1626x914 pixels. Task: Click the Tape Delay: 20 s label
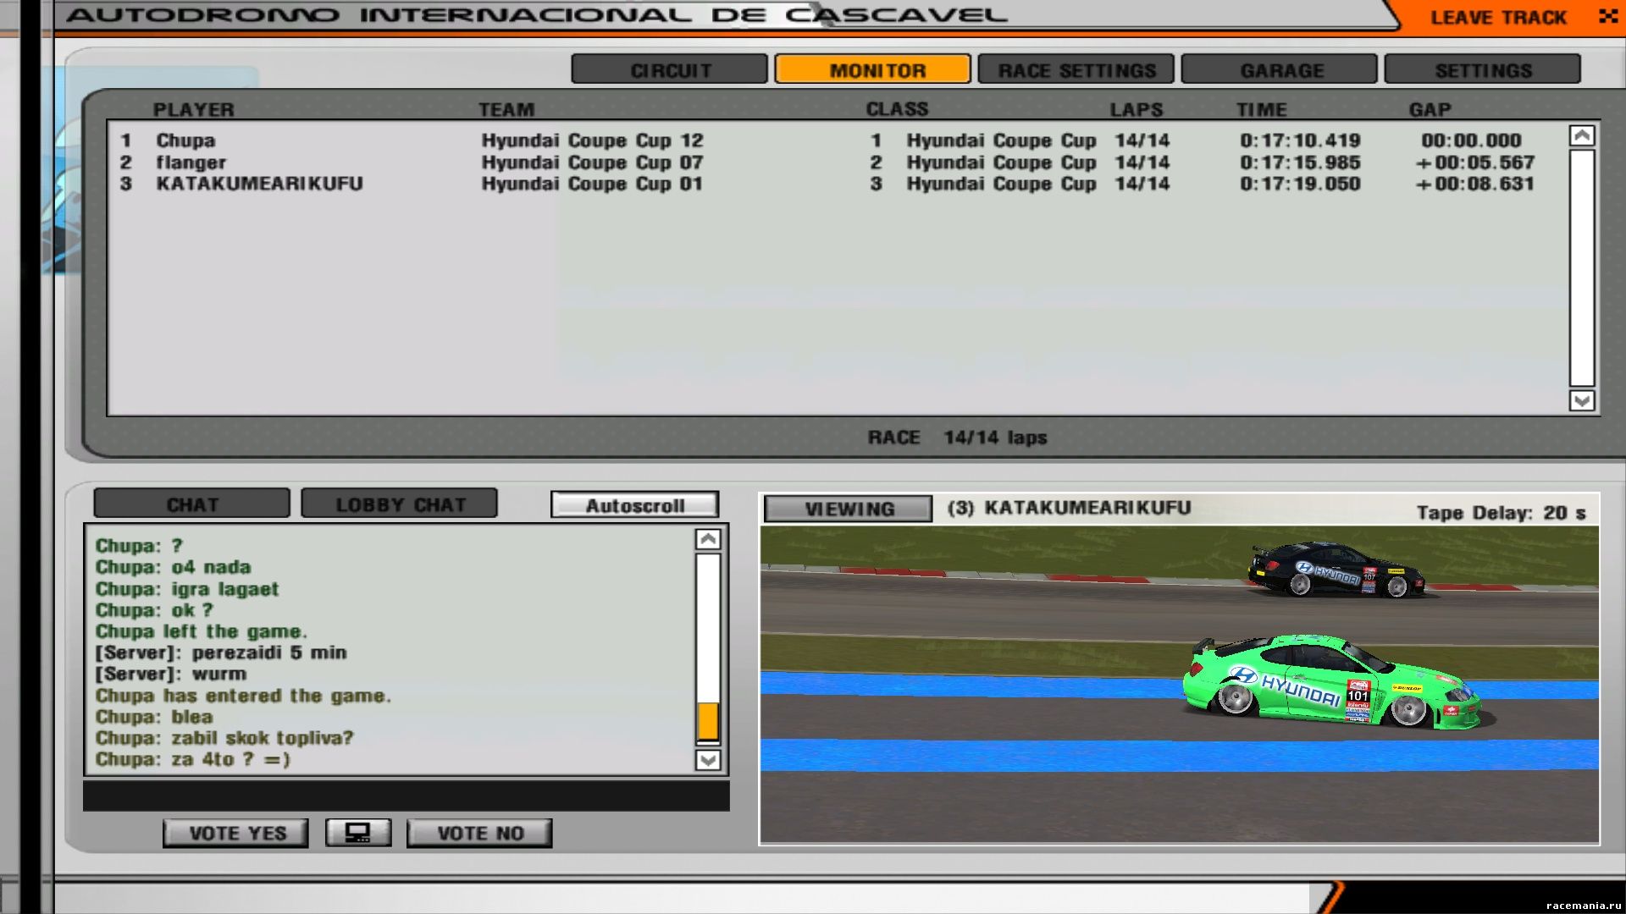pyautogui.click(x=1501, y=513)
